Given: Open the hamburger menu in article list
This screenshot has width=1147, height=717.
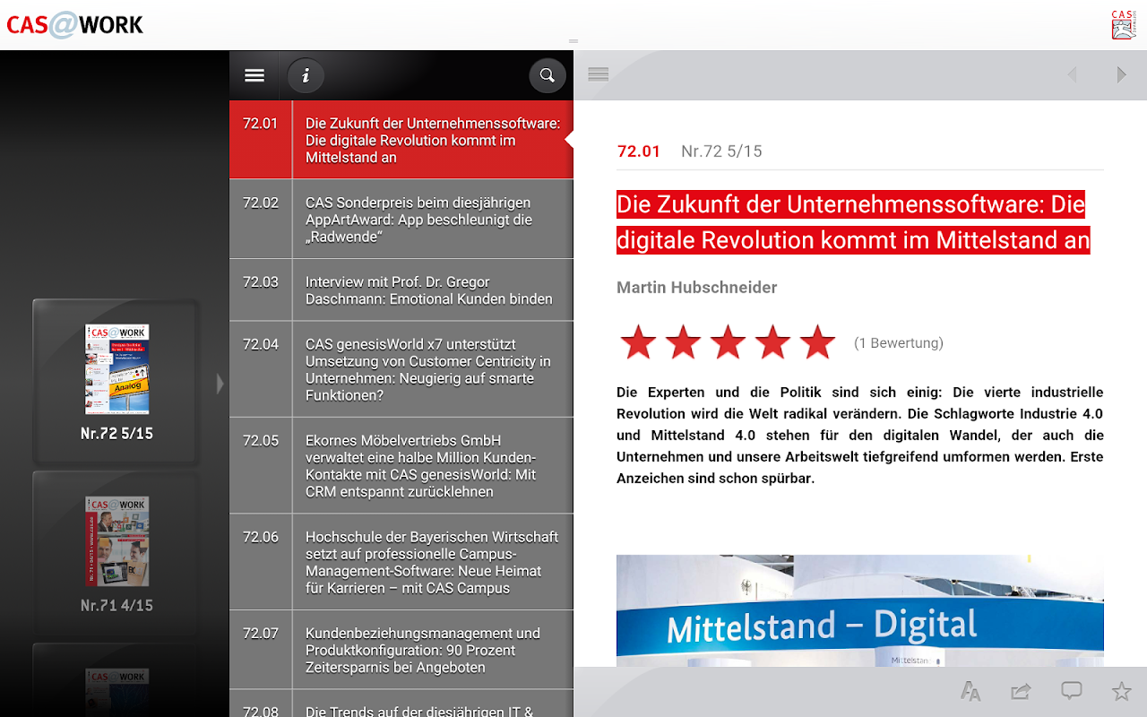Looking at the screenshot, I should pyautogui.click(x=254, y=75).
